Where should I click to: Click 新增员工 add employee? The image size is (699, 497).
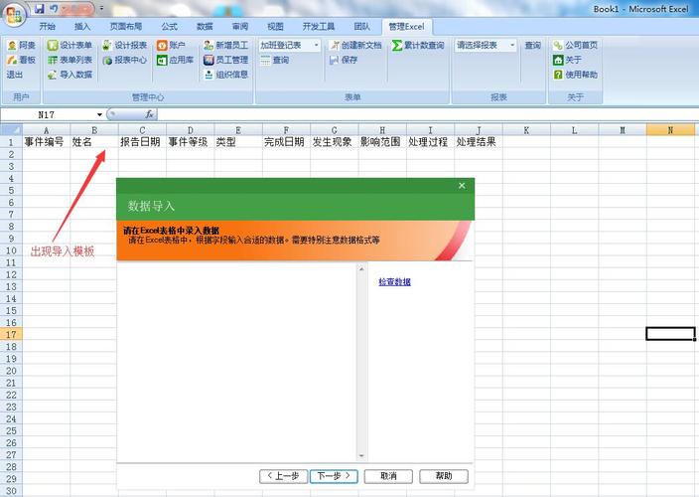point(225,45)
